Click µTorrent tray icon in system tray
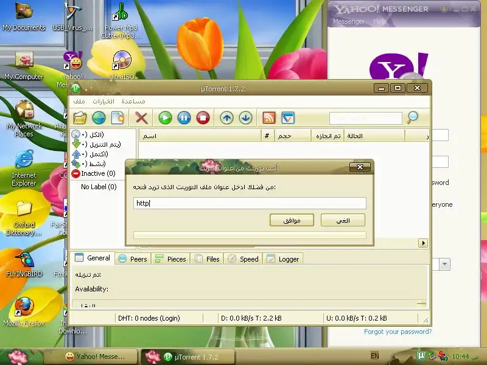Image resolution: width=487 pixels, height=365 pixels. pos(421,356)
